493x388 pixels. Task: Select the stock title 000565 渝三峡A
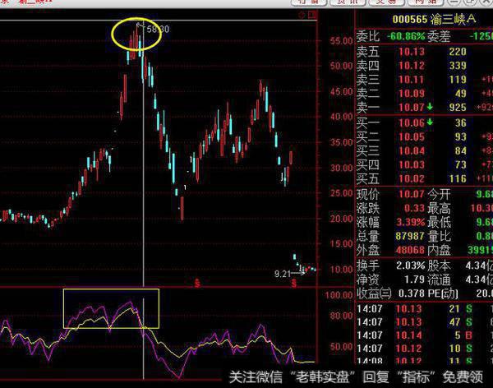[x=434, y=19]
